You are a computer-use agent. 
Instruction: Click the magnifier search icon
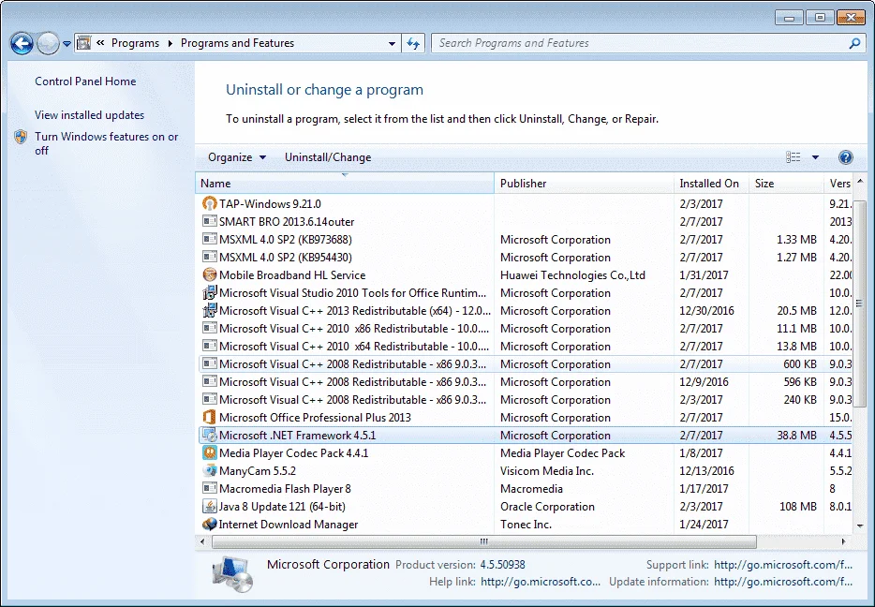tap(854, 43)
